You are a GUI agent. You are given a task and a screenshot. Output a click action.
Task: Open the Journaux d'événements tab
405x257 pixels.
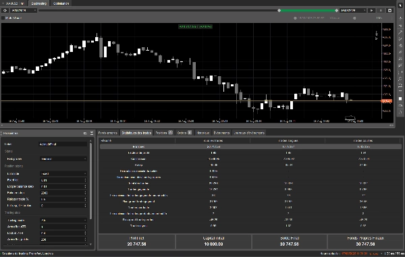click(249, 133)
